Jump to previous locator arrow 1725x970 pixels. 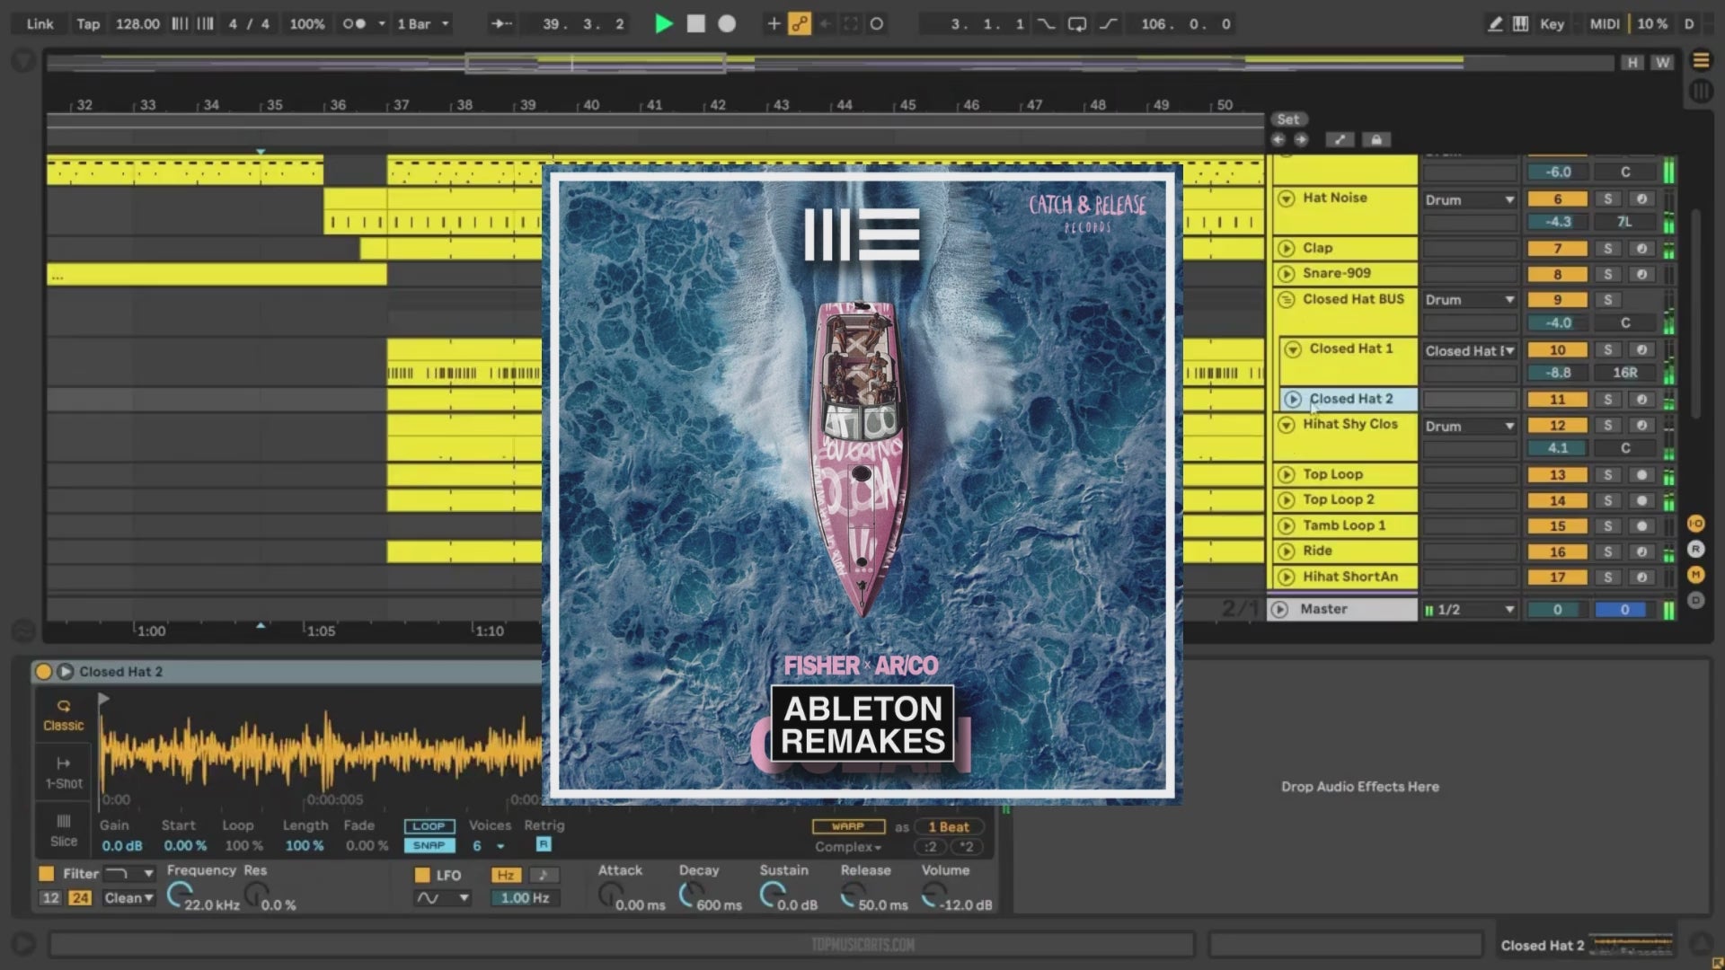pos(1278,139)
